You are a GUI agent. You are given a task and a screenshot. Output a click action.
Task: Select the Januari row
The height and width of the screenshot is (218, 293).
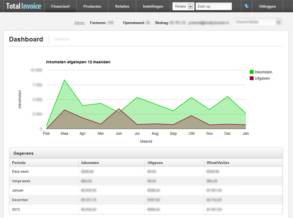point(146,190)
